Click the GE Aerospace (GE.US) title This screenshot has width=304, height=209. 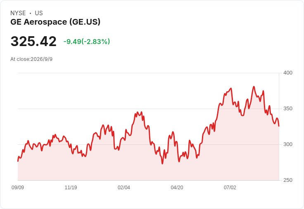click(55, 22)
